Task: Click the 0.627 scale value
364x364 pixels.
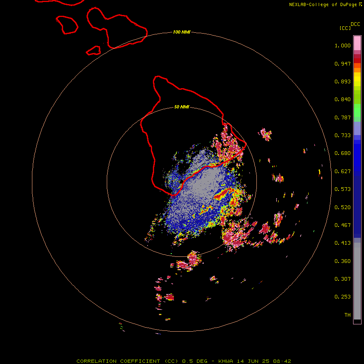Action: [x=343, y=171]
